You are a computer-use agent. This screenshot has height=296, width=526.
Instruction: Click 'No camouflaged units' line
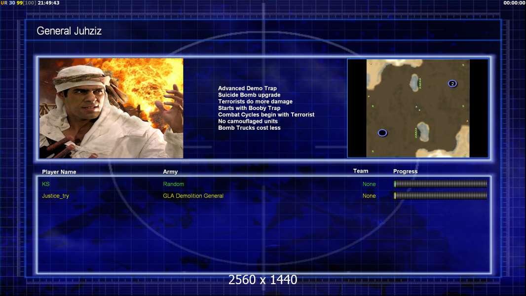tap(248, 121)
